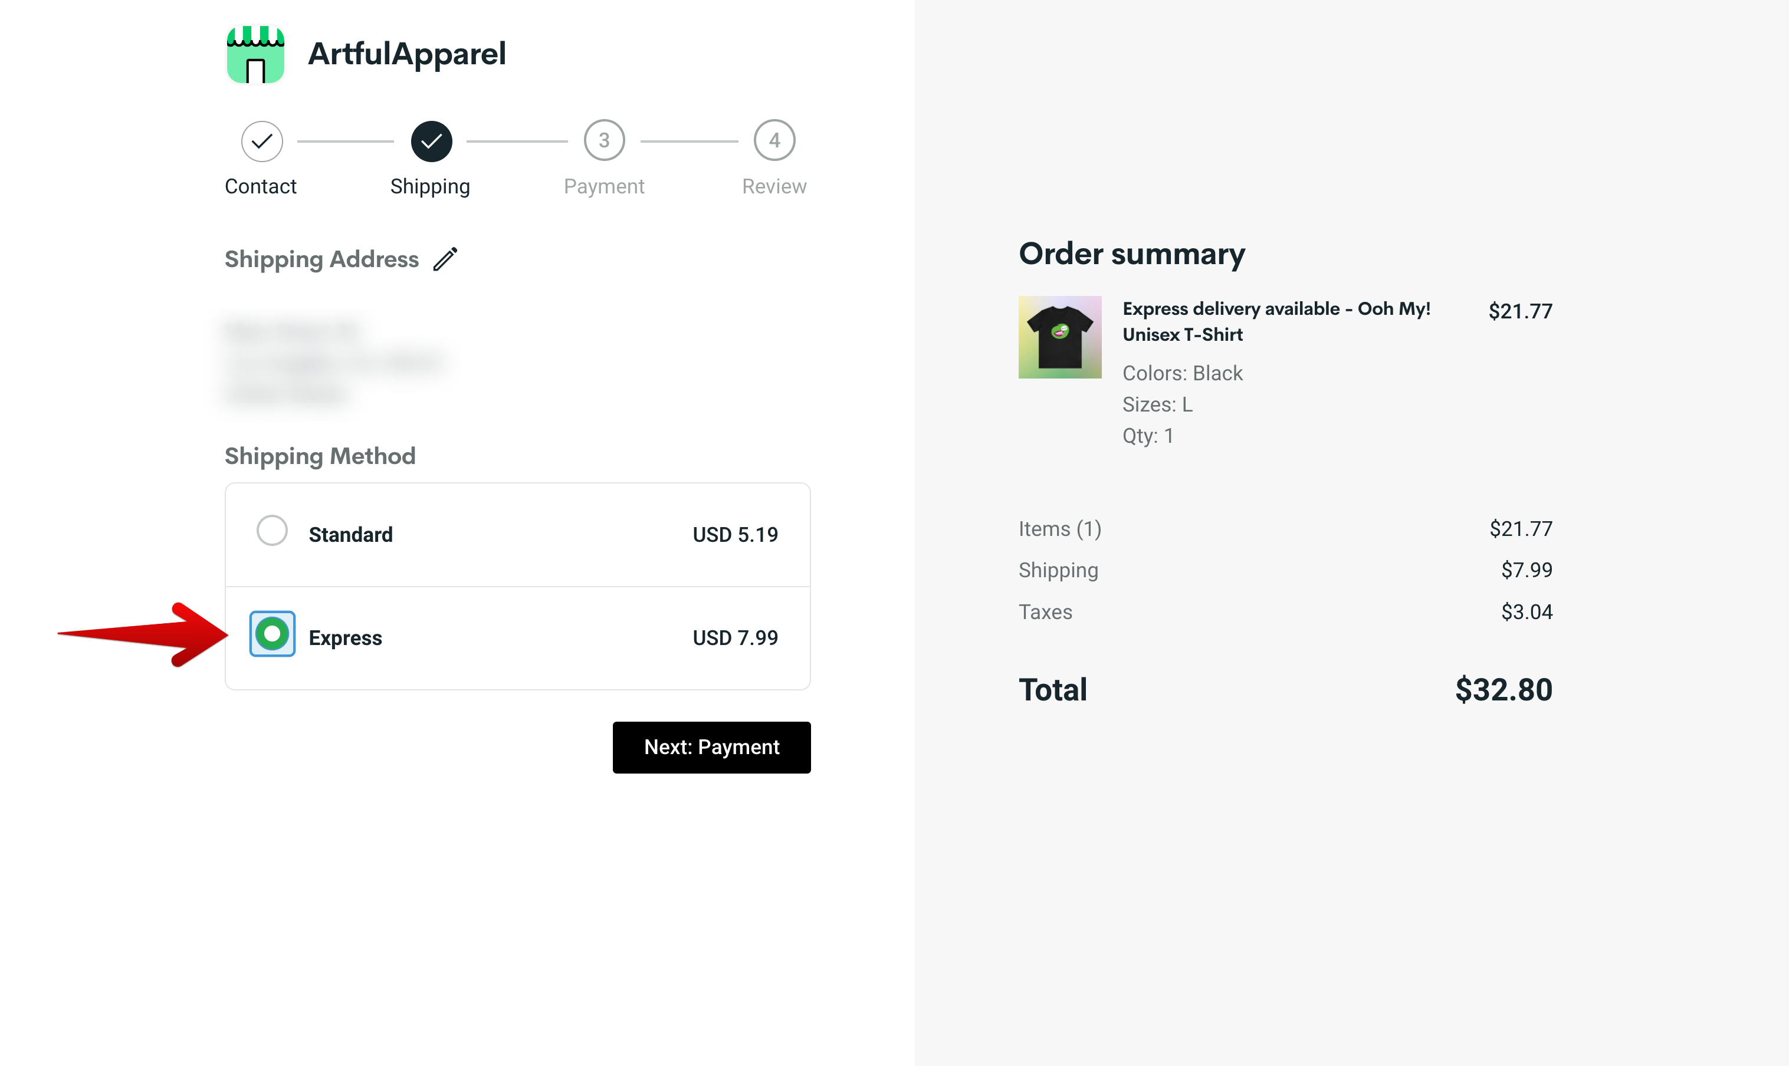Select the Standard shipping radio button
This screenshot has width=1789, height=1066.
click(x=271, y=530)
